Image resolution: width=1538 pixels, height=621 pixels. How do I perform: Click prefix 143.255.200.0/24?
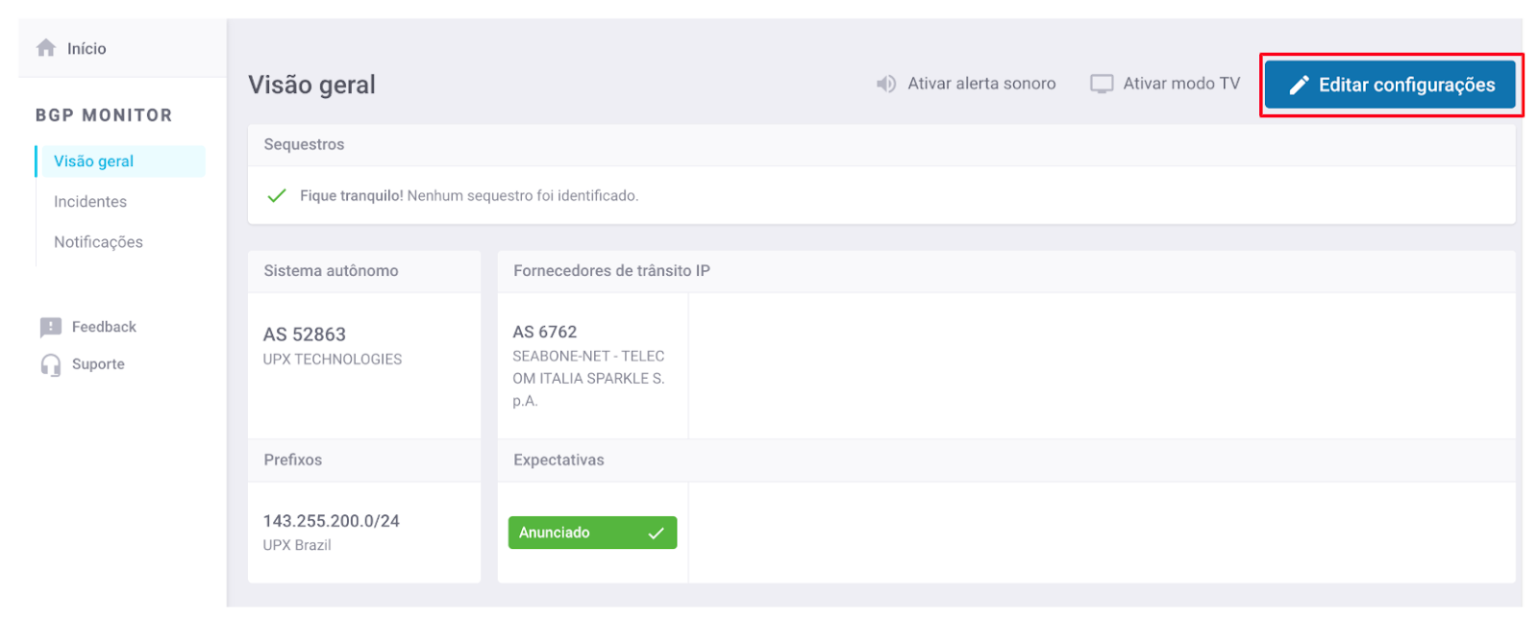pyautogui.click(x=332, y=521)
